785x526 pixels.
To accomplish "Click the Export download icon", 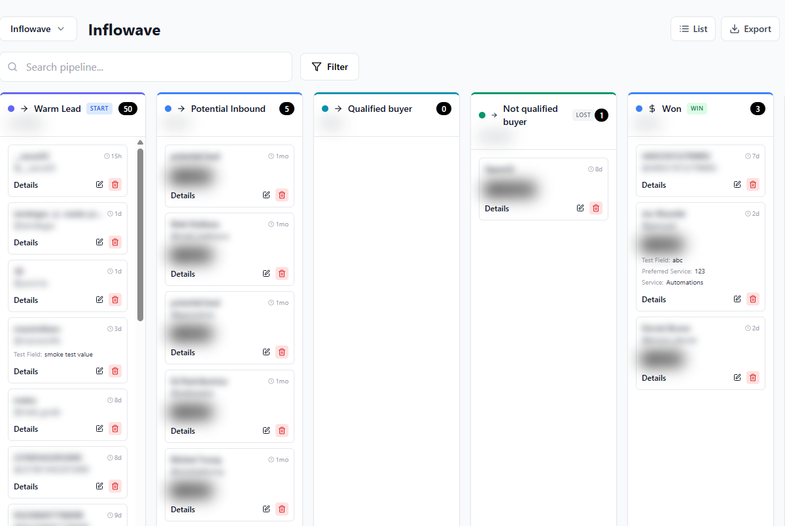I will coord(735,29).
